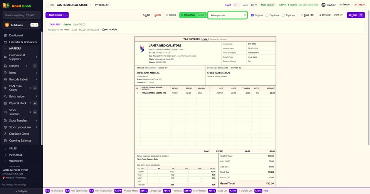Enable the Duplicate copy checkbox

click(267, 15)
